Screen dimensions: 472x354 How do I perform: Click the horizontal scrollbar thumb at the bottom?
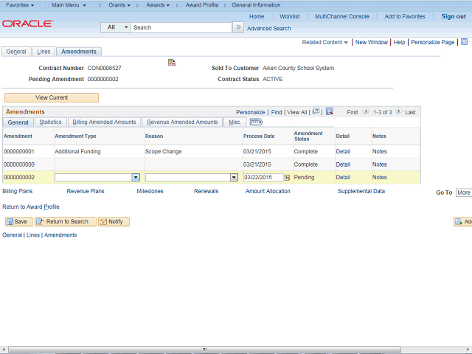tap(205, 350)
